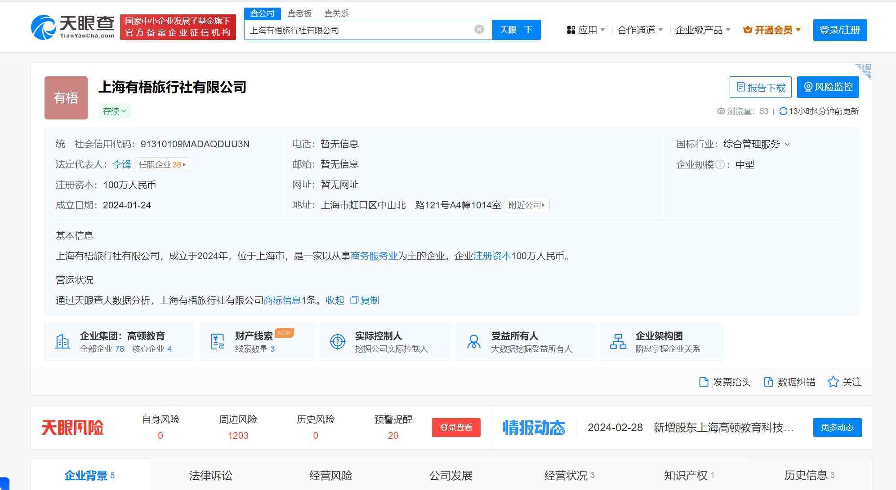Switch to the 历史信息 tab
This screenshot has width=896, height=490.
click(x=809, y=475)
